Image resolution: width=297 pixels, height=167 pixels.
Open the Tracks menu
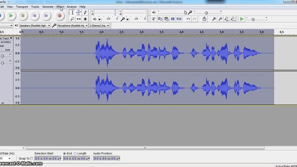35,6
